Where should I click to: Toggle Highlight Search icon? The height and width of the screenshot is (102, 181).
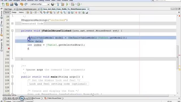pyautogui.click(x=51, y=12)
